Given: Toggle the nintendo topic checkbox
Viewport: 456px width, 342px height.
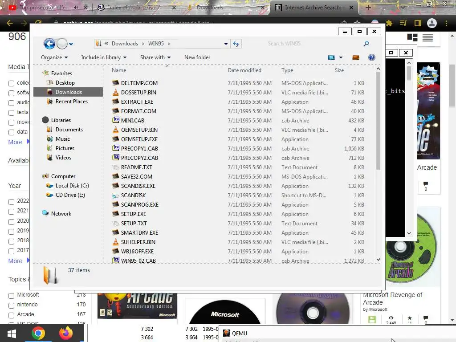Looking at the screenshot, I should (11, 305).
